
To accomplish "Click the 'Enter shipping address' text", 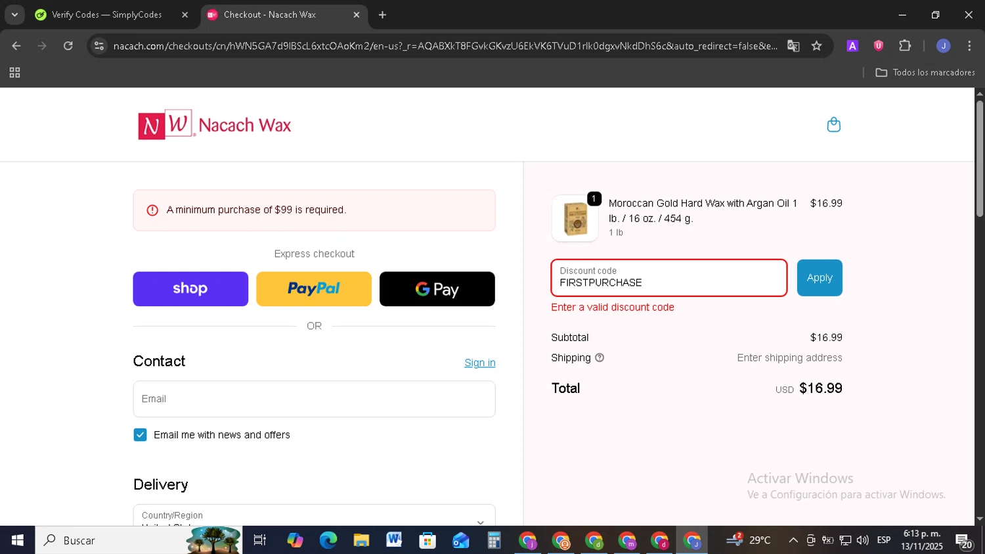I will click(789, 358).
